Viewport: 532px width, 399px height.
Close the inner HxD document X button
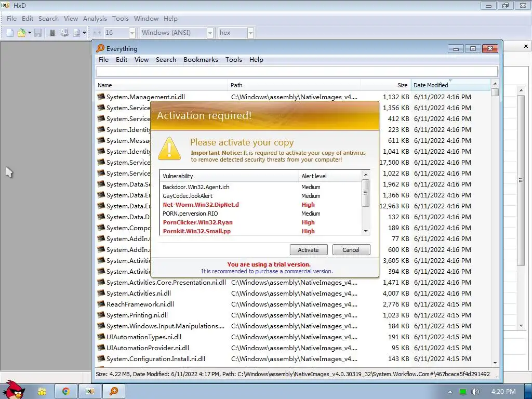click(526, 46)
